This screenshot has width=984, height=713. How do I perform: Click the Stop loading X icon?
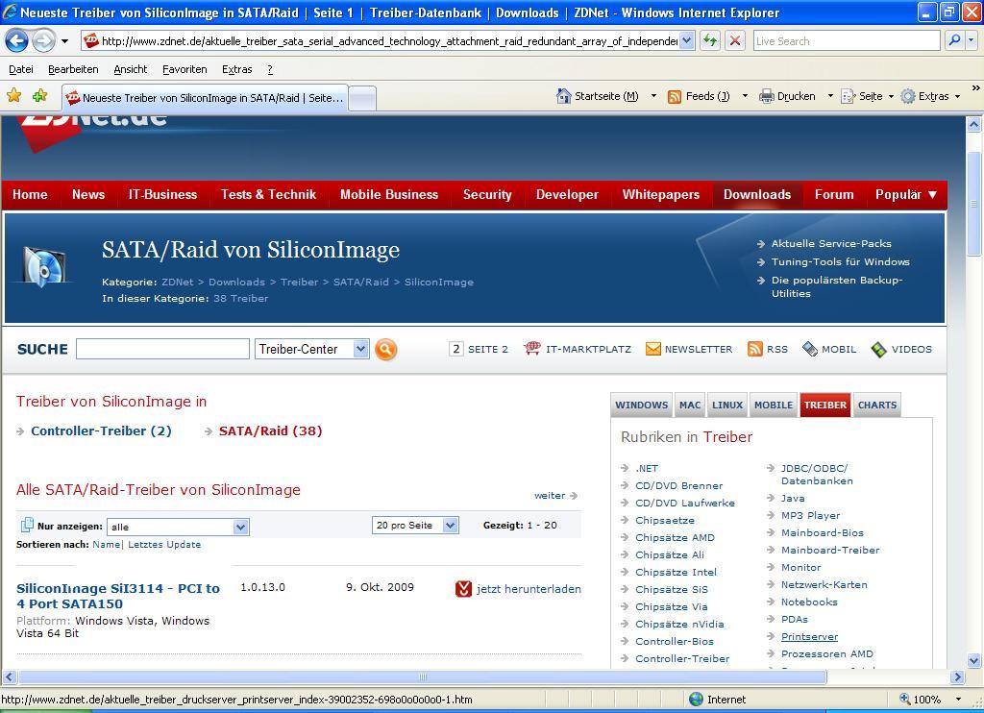[735, 41]
